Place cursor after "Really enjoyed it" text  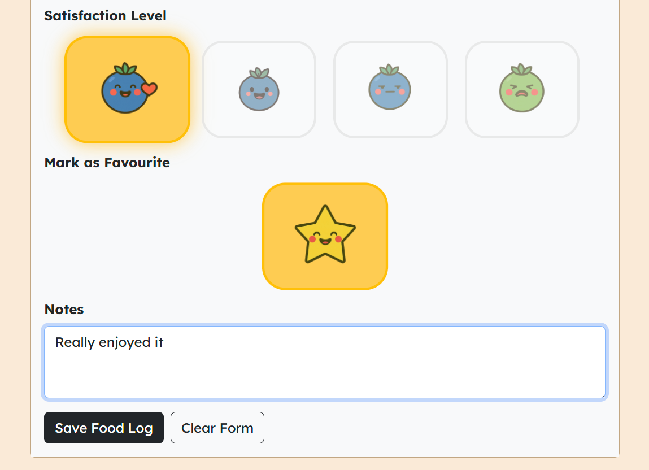point(164,342)
